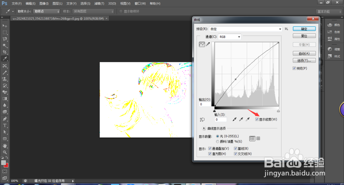Open 文件(F) menu

17,3
